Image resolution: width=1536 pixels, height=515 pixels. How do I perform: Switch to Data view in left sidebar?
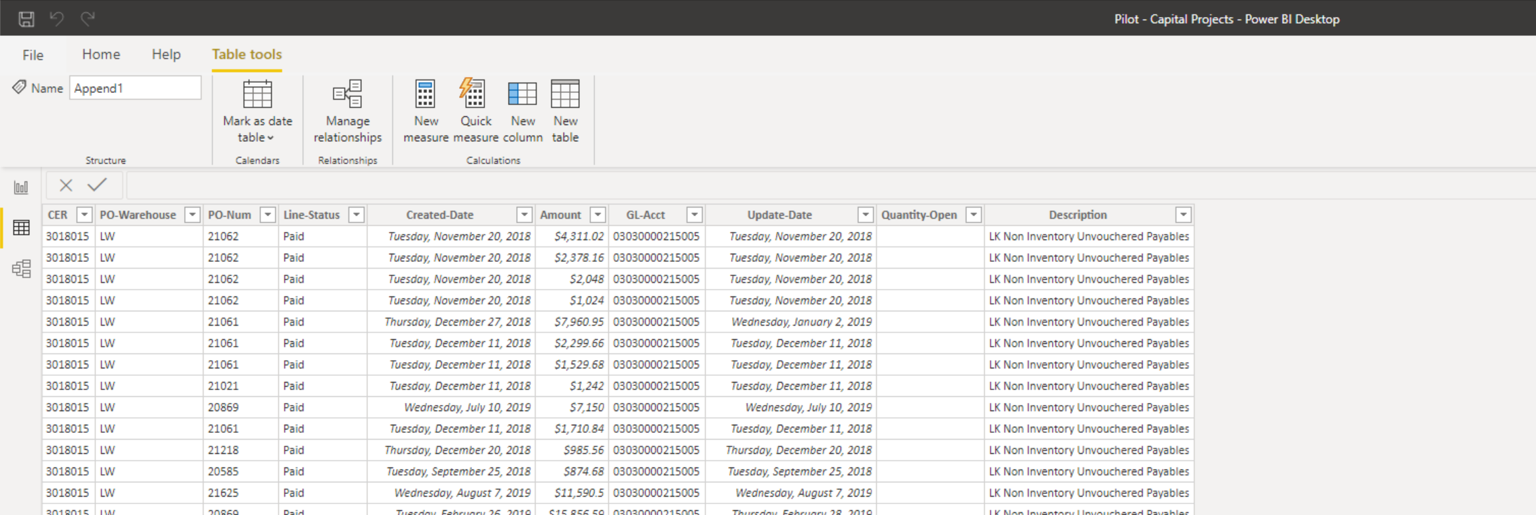click(21, 228)
